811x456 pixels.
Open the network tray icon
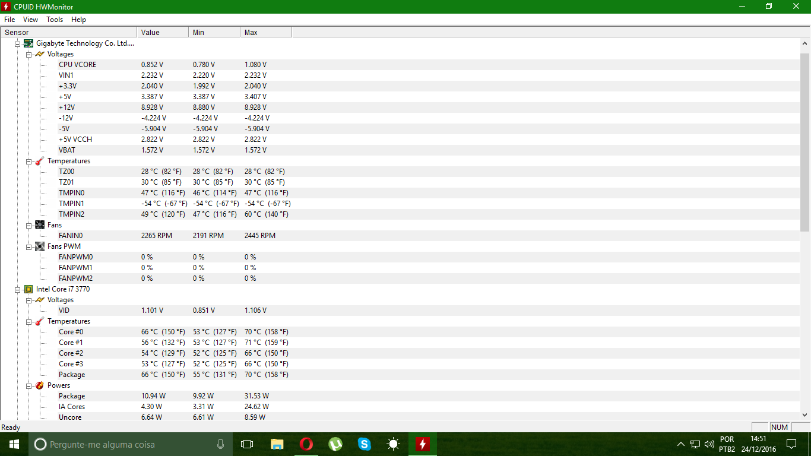tap(695, 444)
